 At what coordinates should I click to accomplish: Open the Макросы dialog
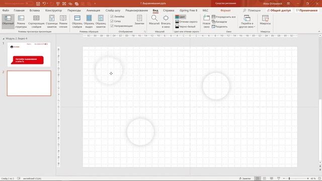pos(265,20)
